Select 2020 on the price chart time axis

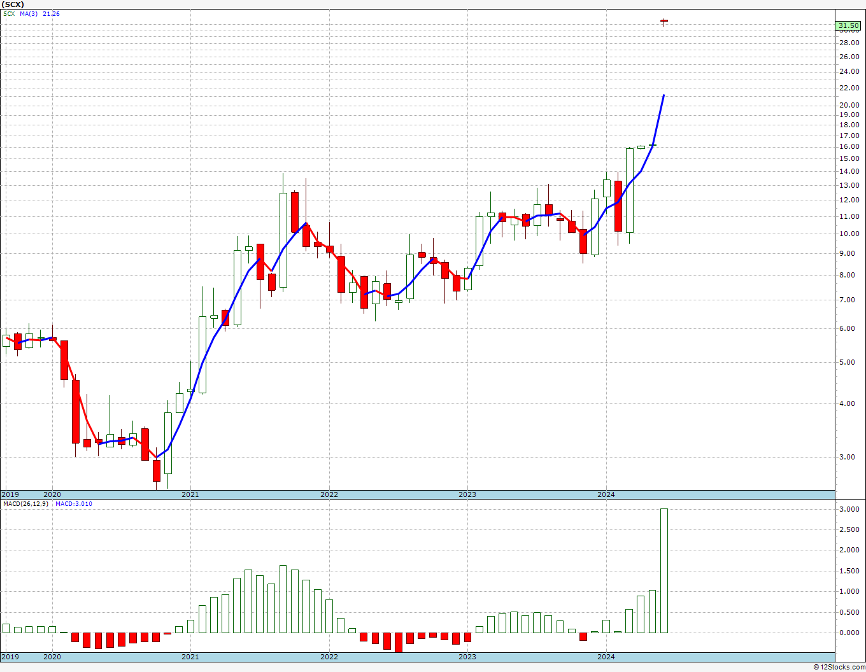pos(52,494)
